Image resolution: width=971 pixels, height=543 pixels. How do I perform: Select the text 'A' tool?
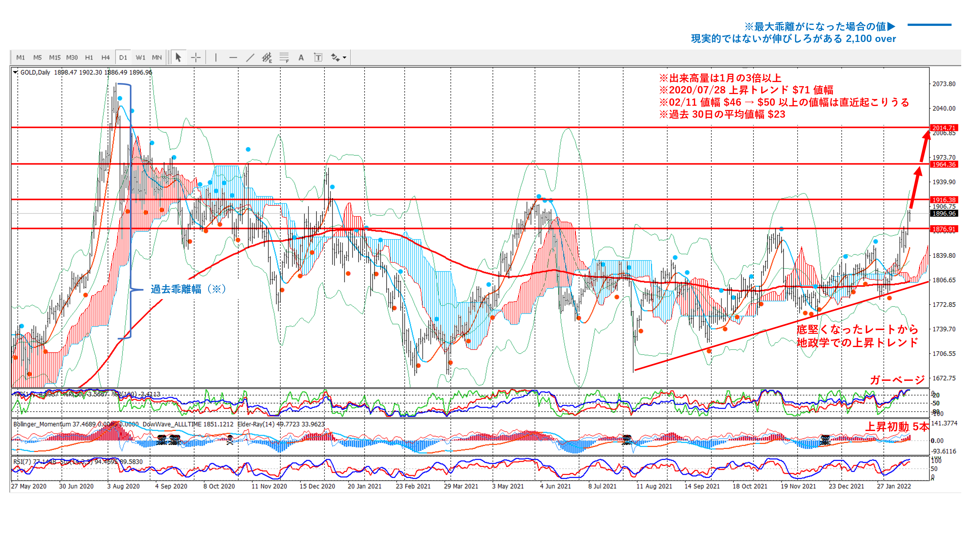tap(301, 57)
